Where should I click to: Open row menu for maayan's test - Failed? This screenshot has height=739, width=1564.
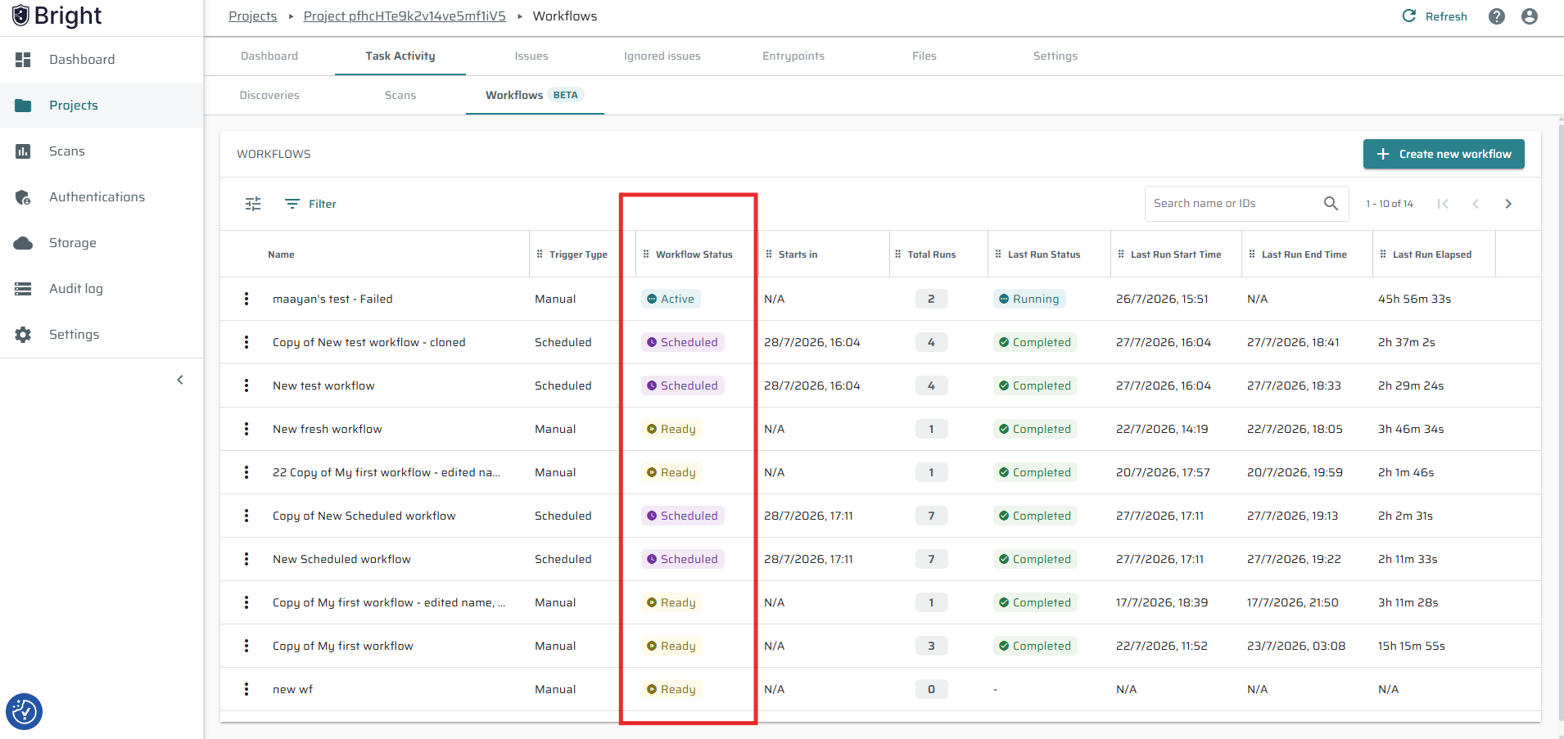pos(246,299)
